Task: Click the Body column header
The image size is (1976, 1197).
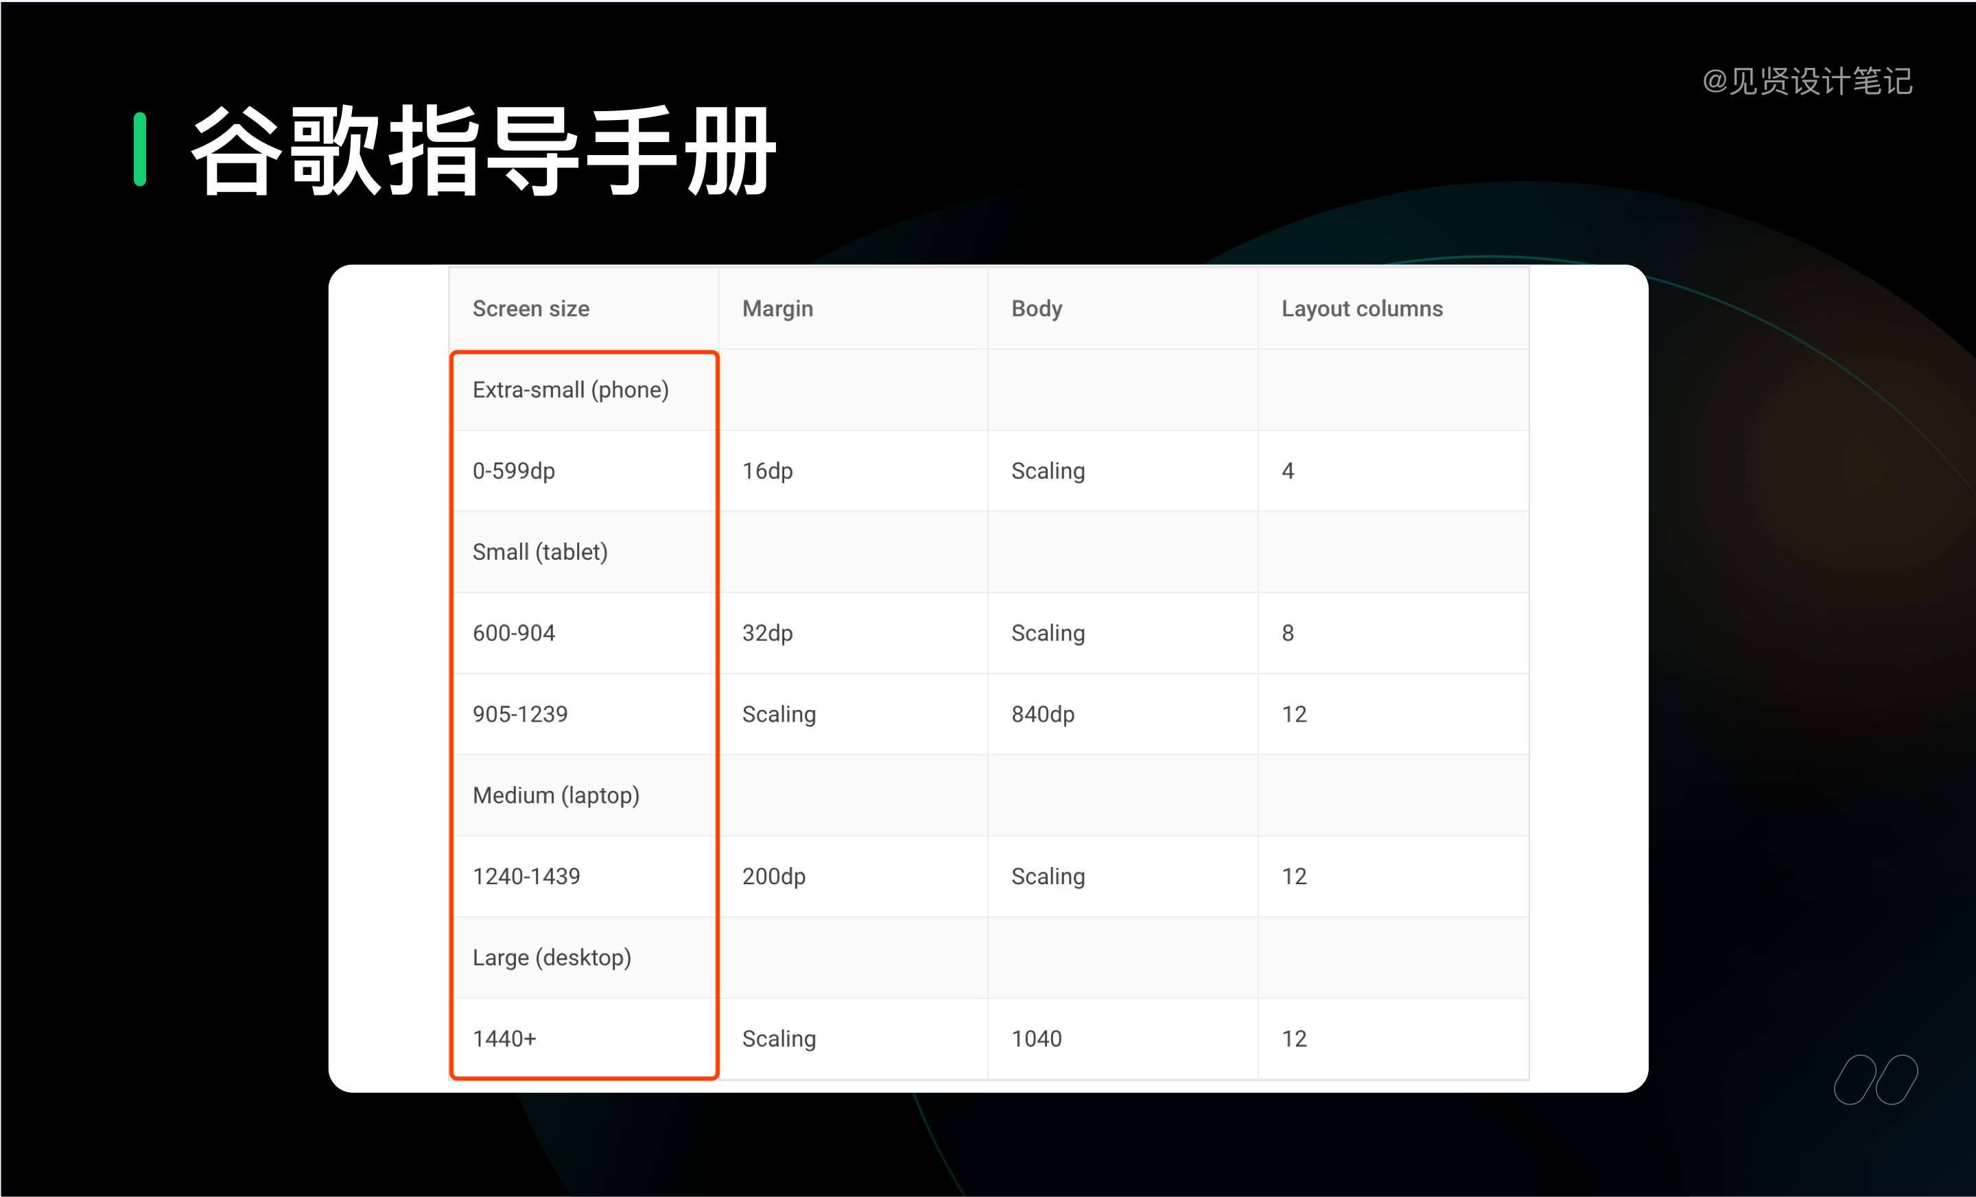Action: 1036,309
